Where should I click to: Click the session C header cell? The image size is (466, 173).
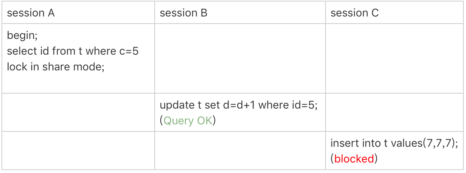click(x=394, y=13)
